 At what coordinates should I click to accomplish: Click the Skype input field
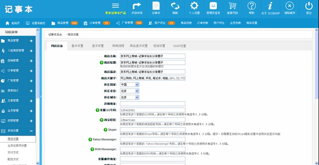point(153,130)
